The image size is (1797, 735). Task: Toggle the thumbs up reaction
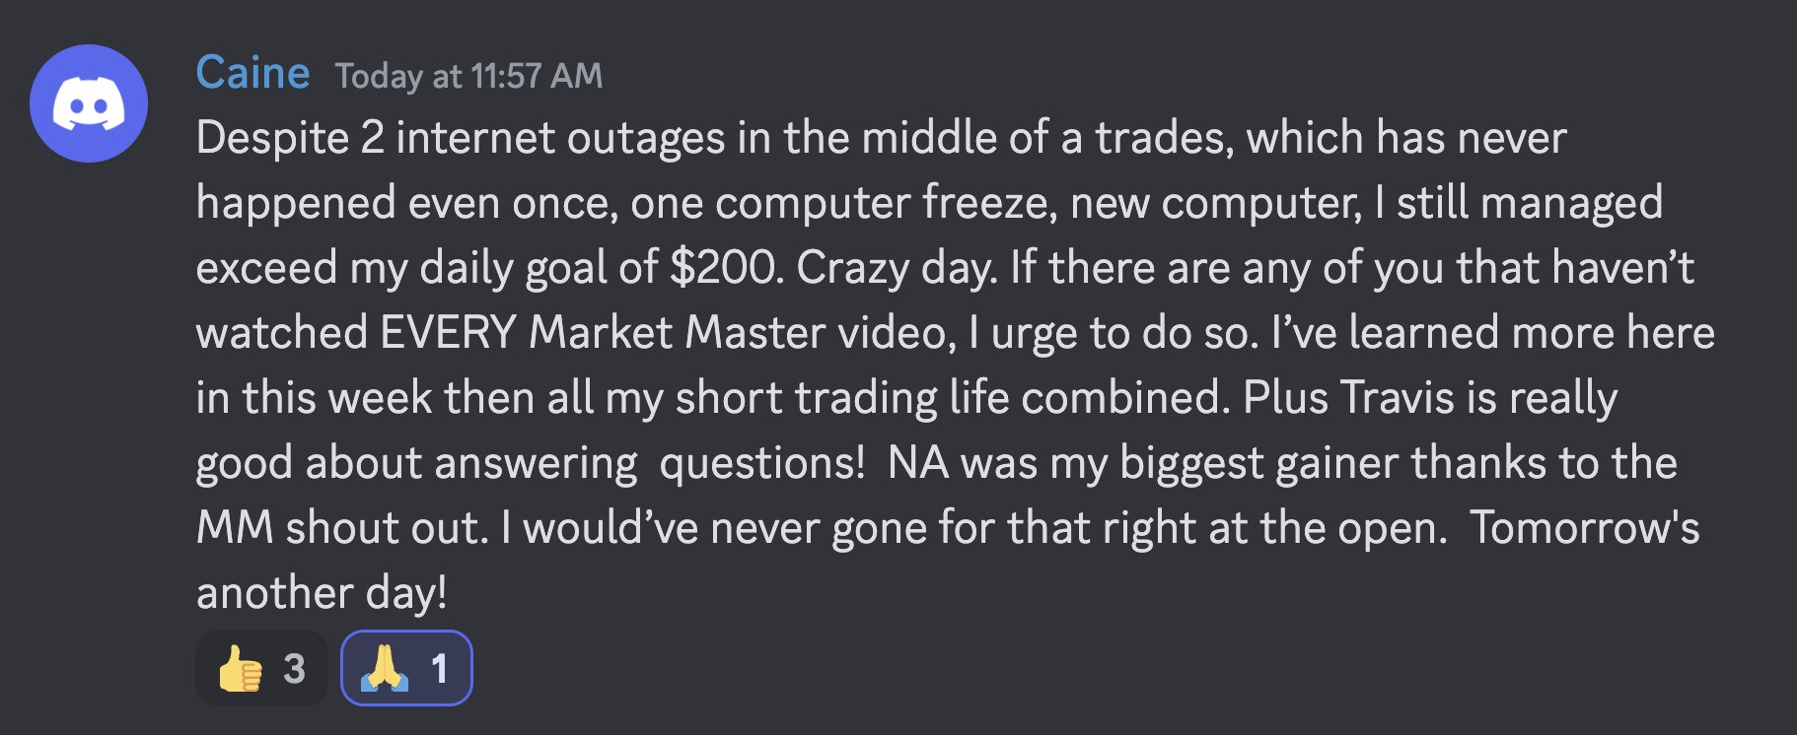261,668
